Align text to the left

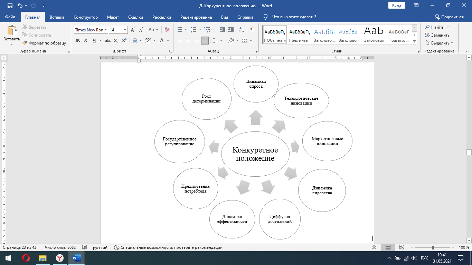point(180,40)
